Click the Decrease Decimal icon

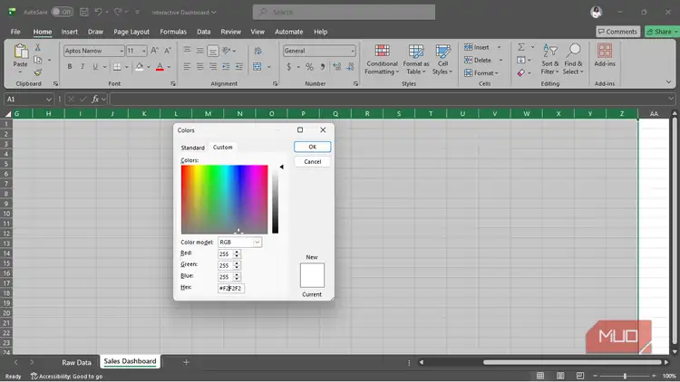(x=350, y=67)
